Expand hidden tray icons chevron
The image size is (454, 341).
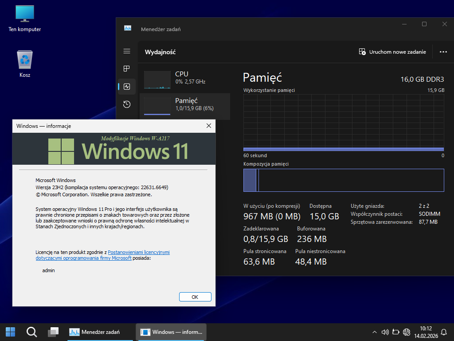[374, 332]
